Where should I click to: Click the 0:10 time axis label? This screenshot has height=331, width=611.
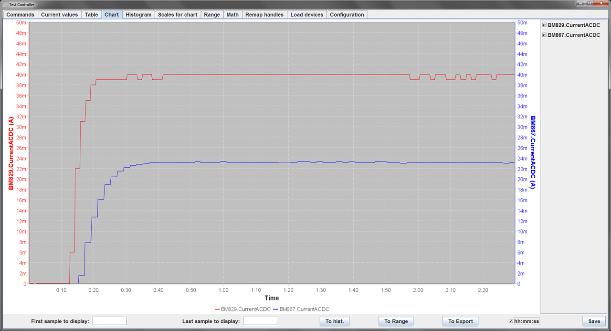point(61,290)
